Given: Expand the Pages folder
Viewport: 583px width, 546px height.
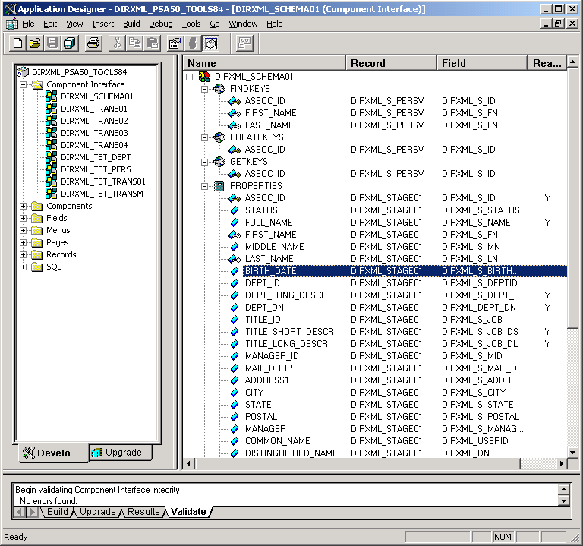Looking at the screenshot, I should point(23,242).
